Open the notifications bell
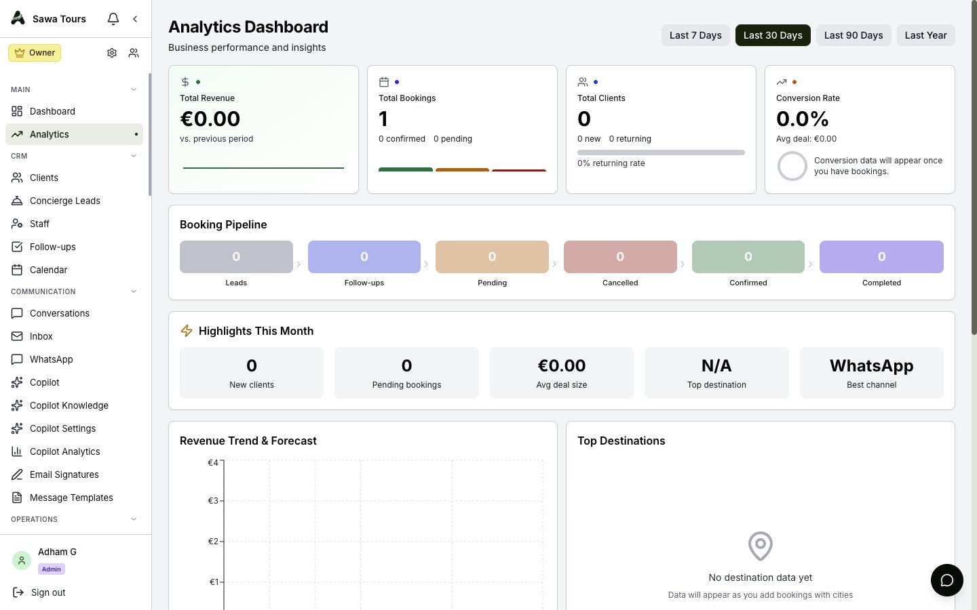This screenshot has height=610, width=977. click(x=113, y=19)
